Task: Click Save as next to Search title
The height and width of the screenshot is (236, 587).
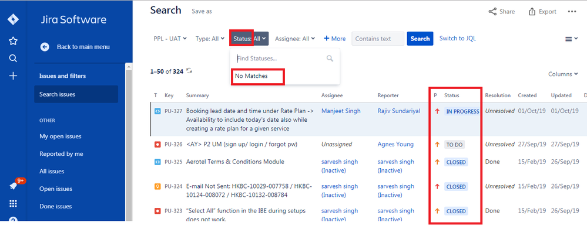Action: point(202,12)
